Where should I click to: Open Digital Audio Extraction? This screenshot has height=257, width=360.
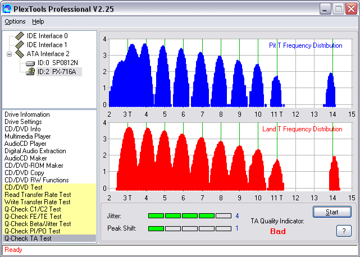click(x=35, y=151)
